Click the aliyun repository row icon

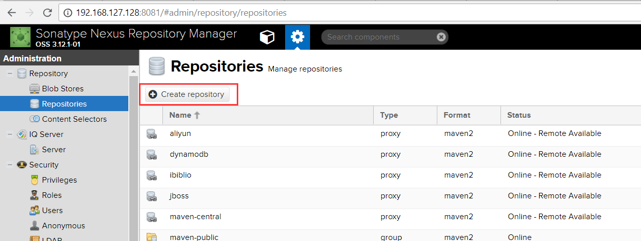click(151, 134)
